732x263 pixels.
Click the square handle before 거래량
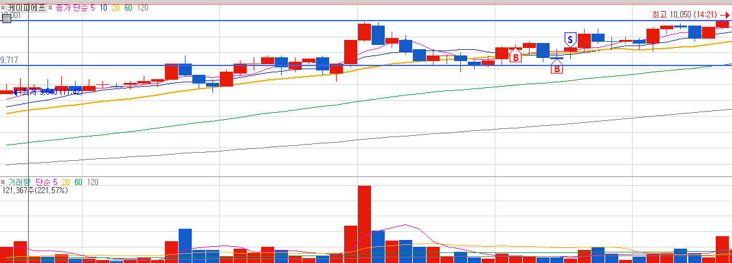click(x=2, y=182)
